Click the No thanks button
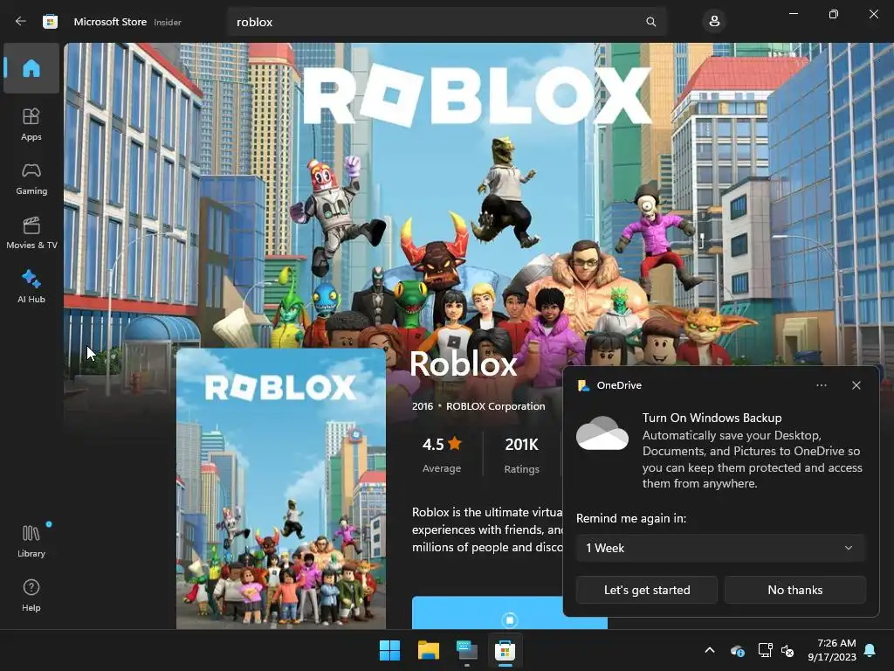 point(794,590)
